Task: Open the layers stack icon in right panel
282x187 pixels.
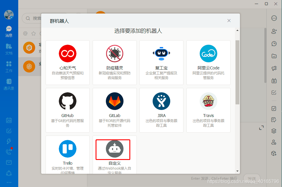Action: pyautogui.click(x=274, y=131)
